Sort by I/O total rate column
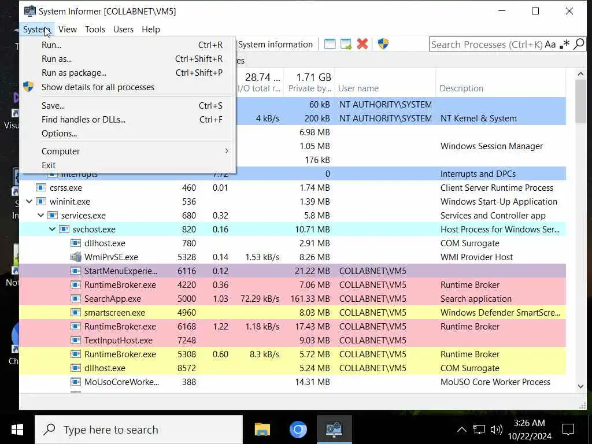The width and height of the screenshot is (592, 444). pos(260,82)
